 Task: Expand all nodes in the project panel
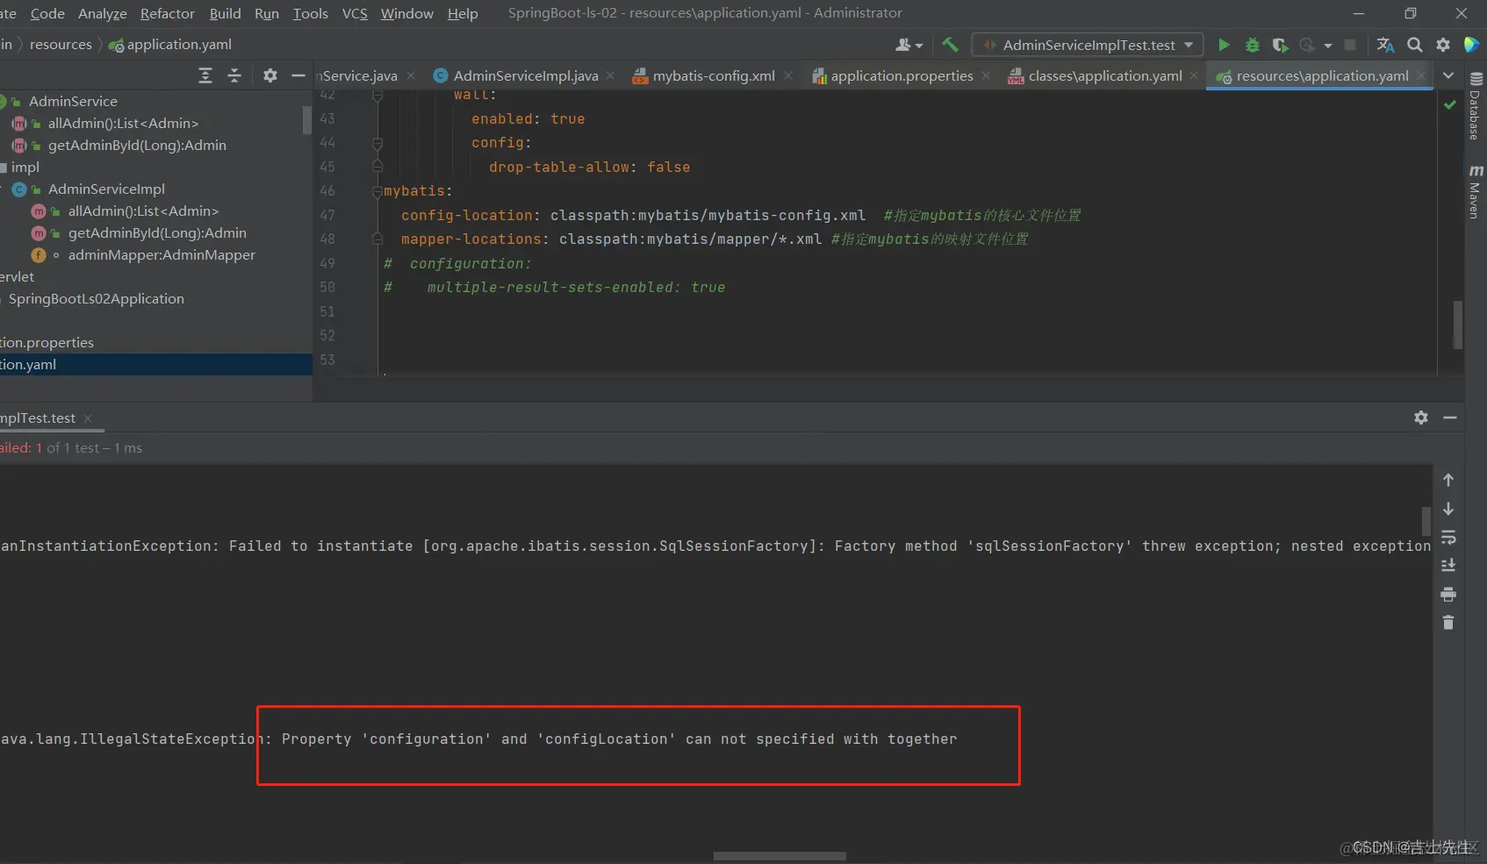205,75
